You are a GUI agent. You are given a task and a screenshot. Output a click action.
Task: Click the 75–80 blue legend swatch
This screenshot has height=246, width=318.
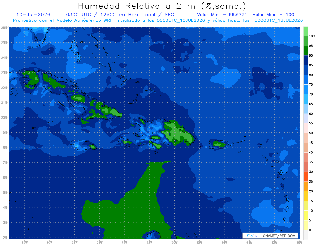pos(306,80)
